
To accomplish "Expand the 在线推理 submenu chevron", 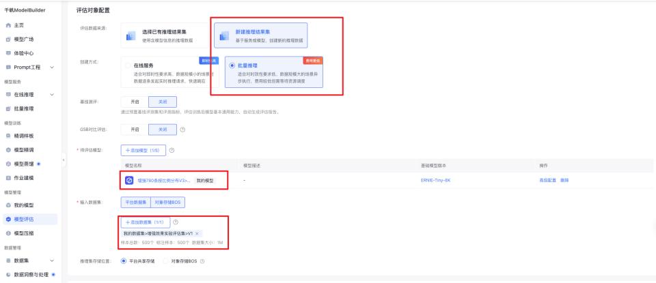I will [52, 95].
